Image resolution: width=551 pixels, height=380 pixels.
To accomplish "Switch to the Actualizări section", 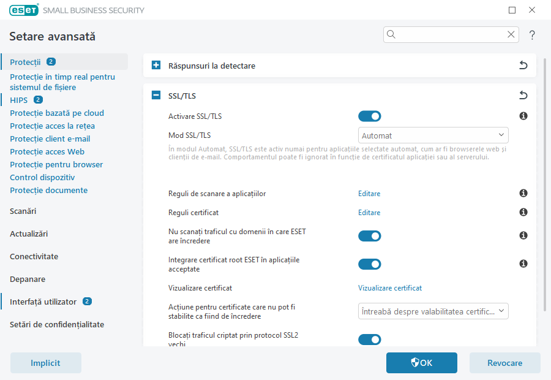I will [28, 234].
